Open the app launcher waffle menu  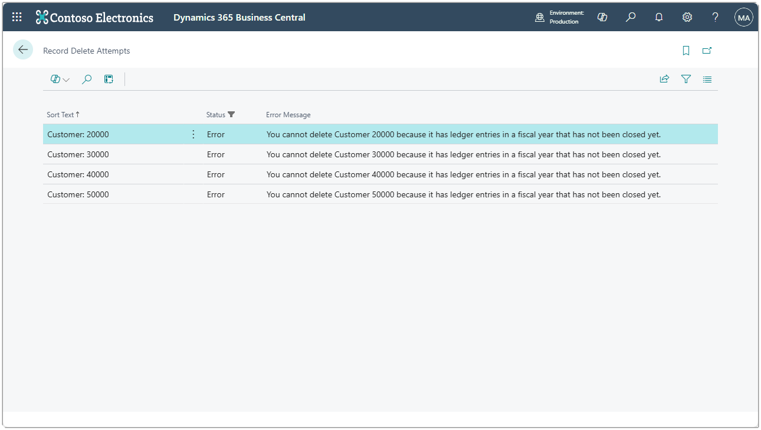[16, 16]
